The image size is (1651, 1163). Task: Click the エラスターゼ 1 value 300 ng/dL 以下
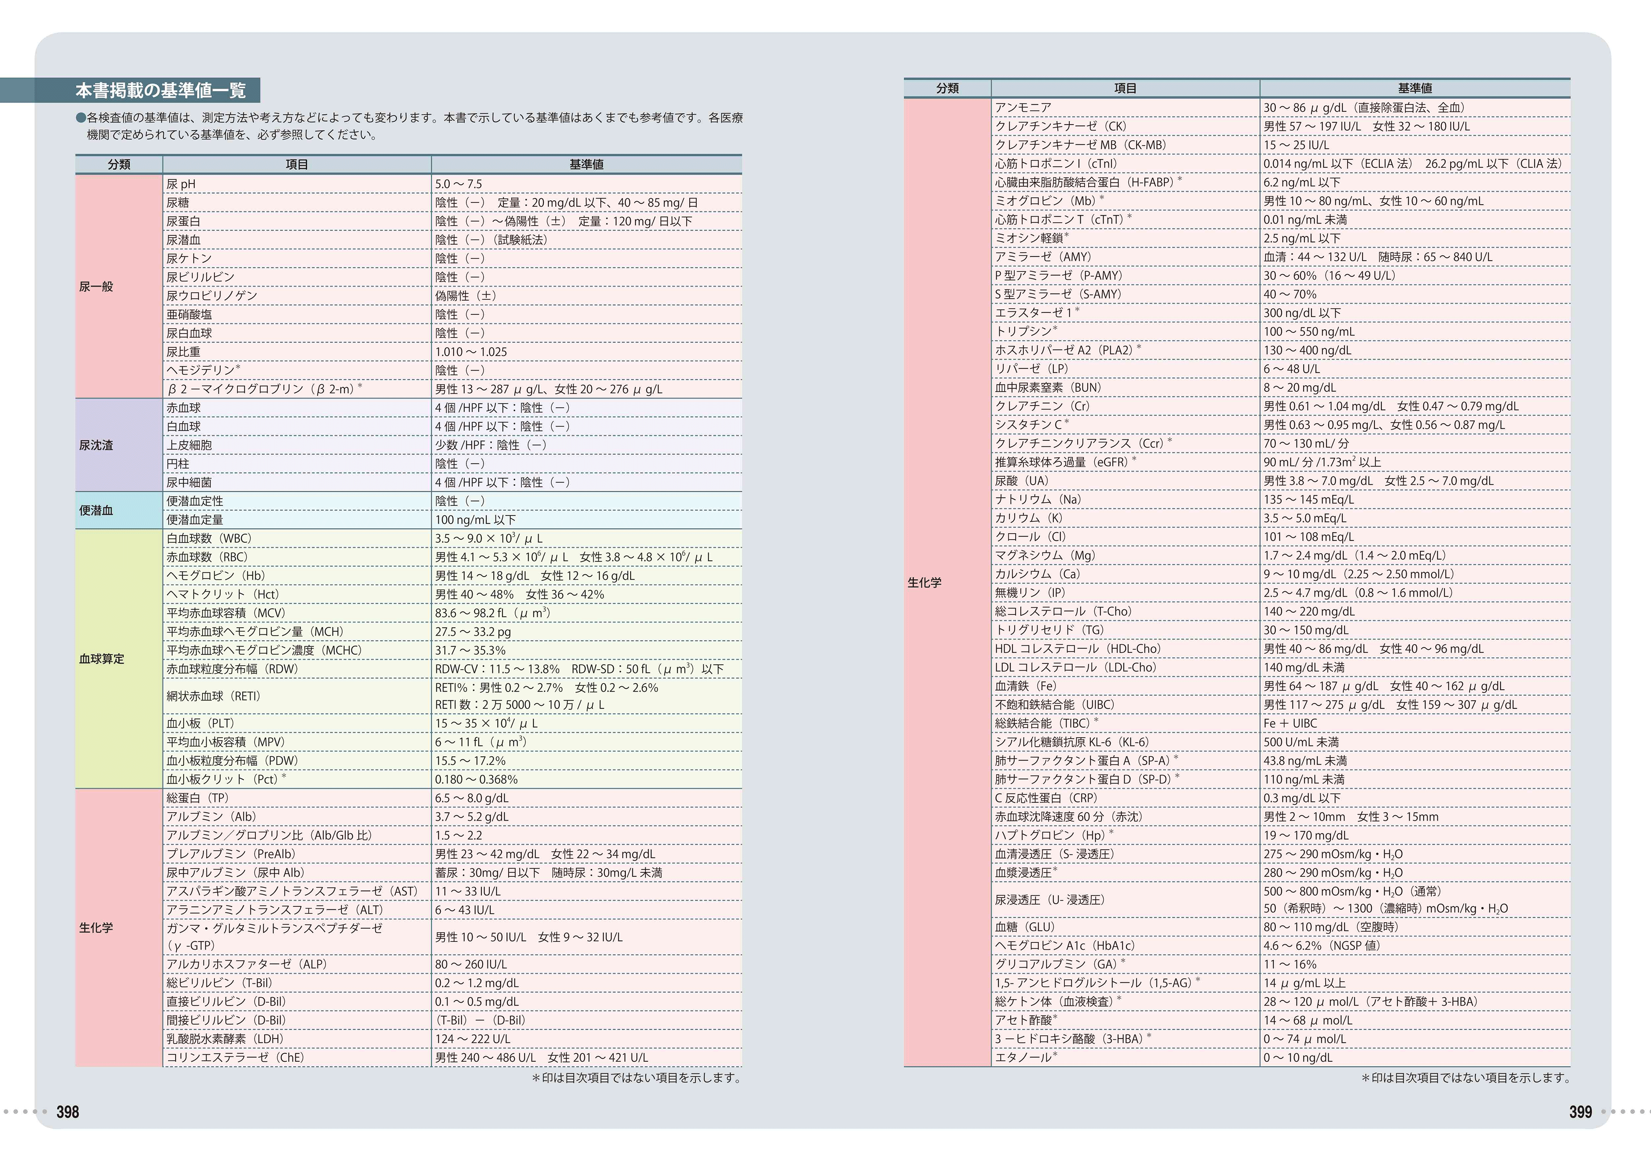tap(1302, 313)
